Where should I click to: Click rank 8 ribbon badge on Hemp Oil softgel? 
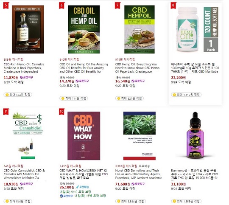173,6
